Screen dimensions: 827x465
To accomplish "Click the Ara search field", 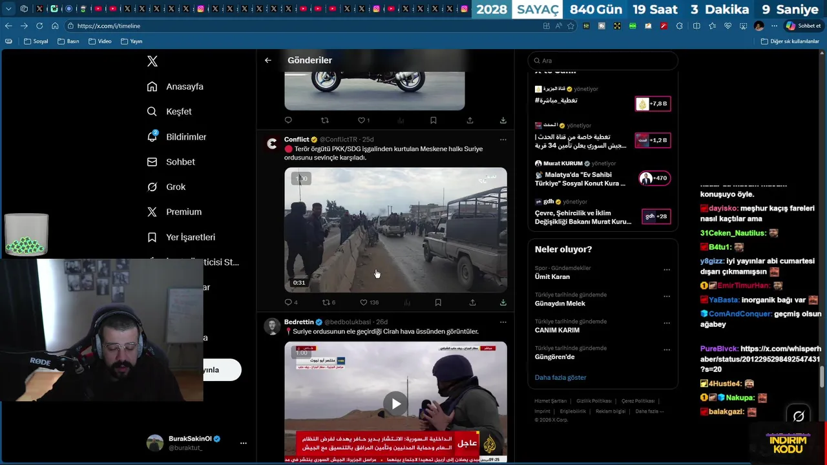I will point(603,61).
